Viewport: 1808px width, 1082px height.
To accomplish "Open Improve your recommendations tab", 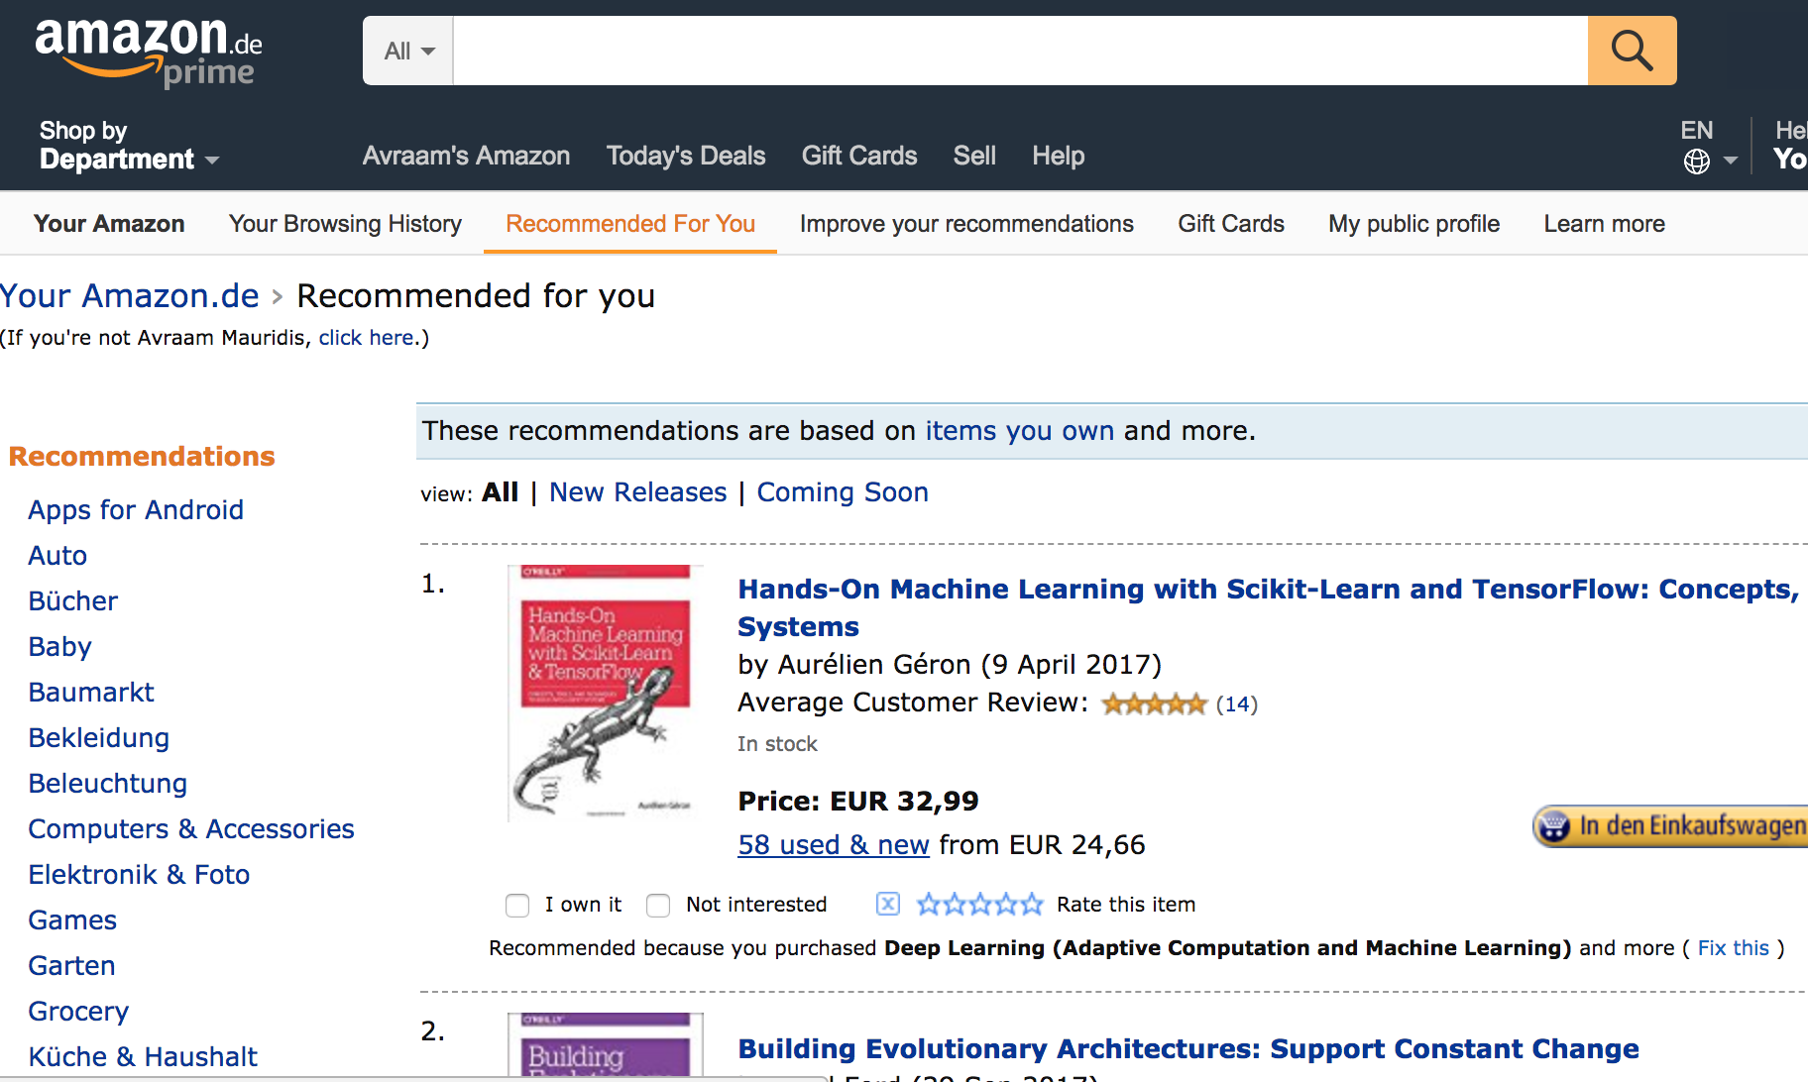I will coord(966,224).
